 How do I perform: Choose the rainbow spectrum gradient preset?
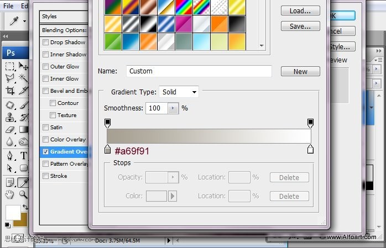pos(184,7)
